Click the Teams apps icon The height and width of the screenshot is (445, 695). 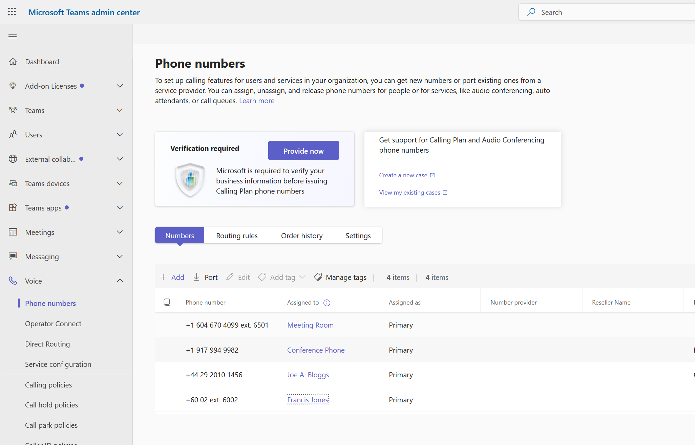tap(13, 208)
